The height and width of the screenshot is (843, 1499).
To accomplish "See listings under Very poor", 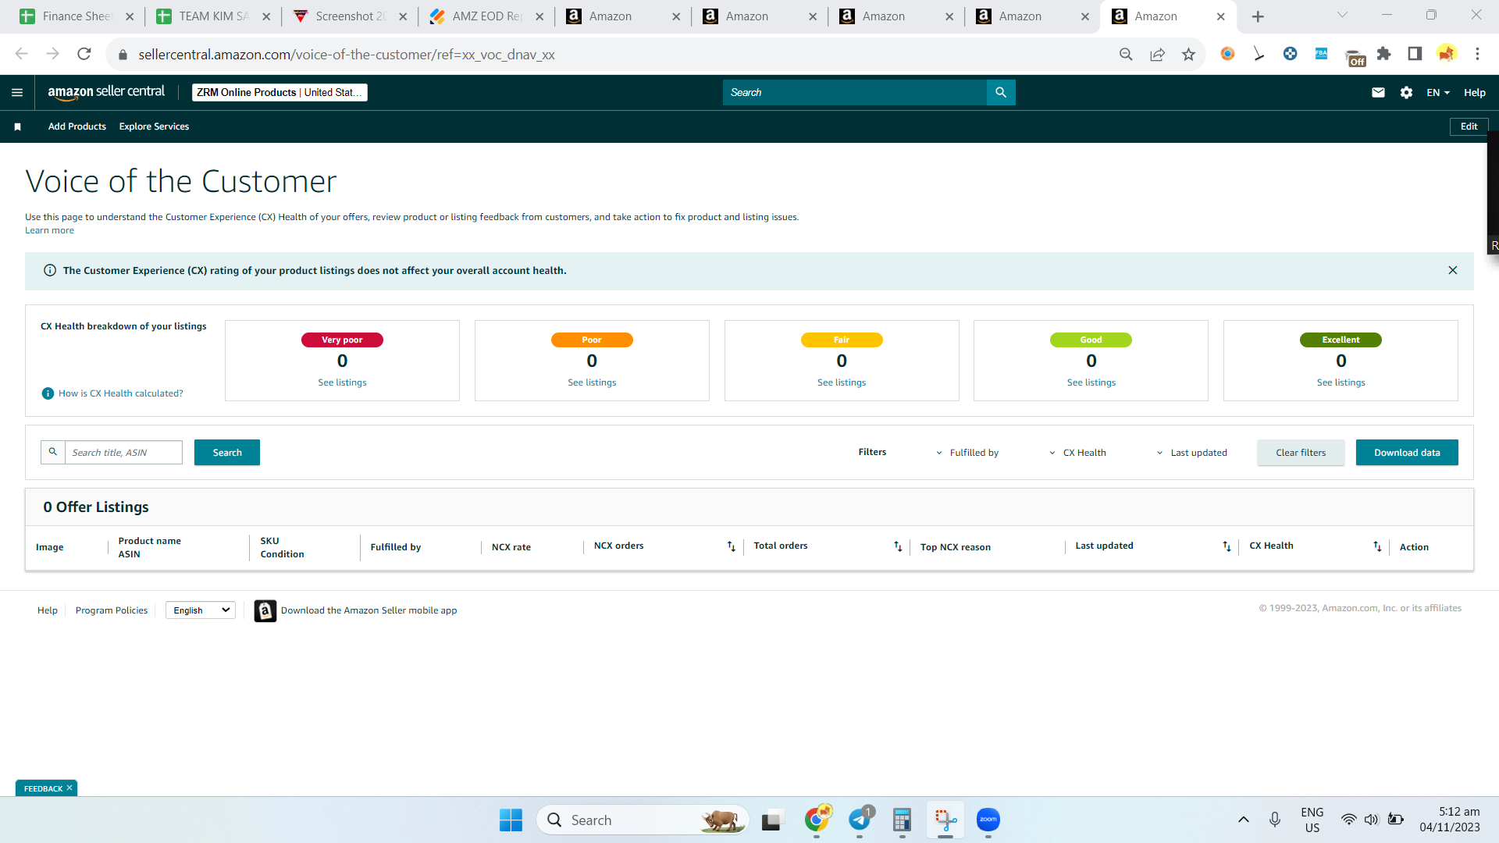I will coord(342,382).
